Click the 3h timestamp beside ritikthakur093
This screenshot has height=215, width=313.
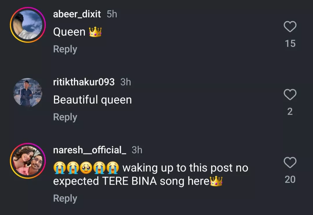tap(125, 82)
